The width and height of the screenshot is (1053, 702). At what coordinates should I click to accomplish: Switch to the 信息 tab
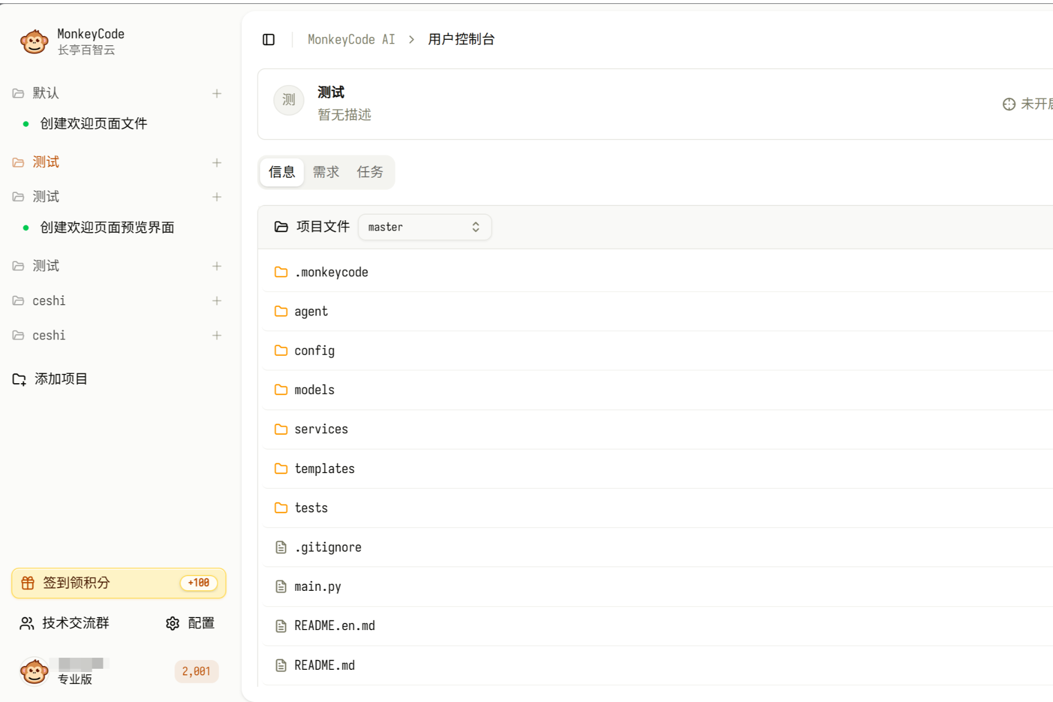282,172
